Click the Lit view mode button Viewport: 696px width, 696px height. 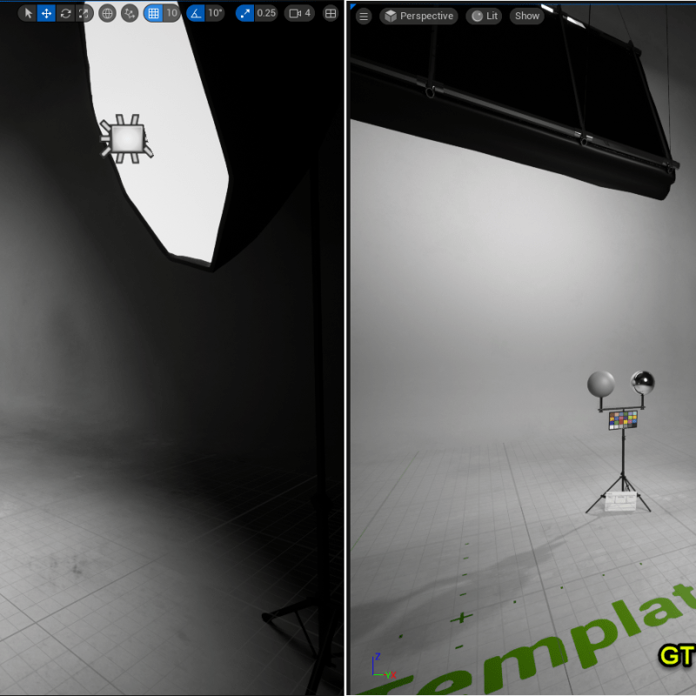coord(484,16)
